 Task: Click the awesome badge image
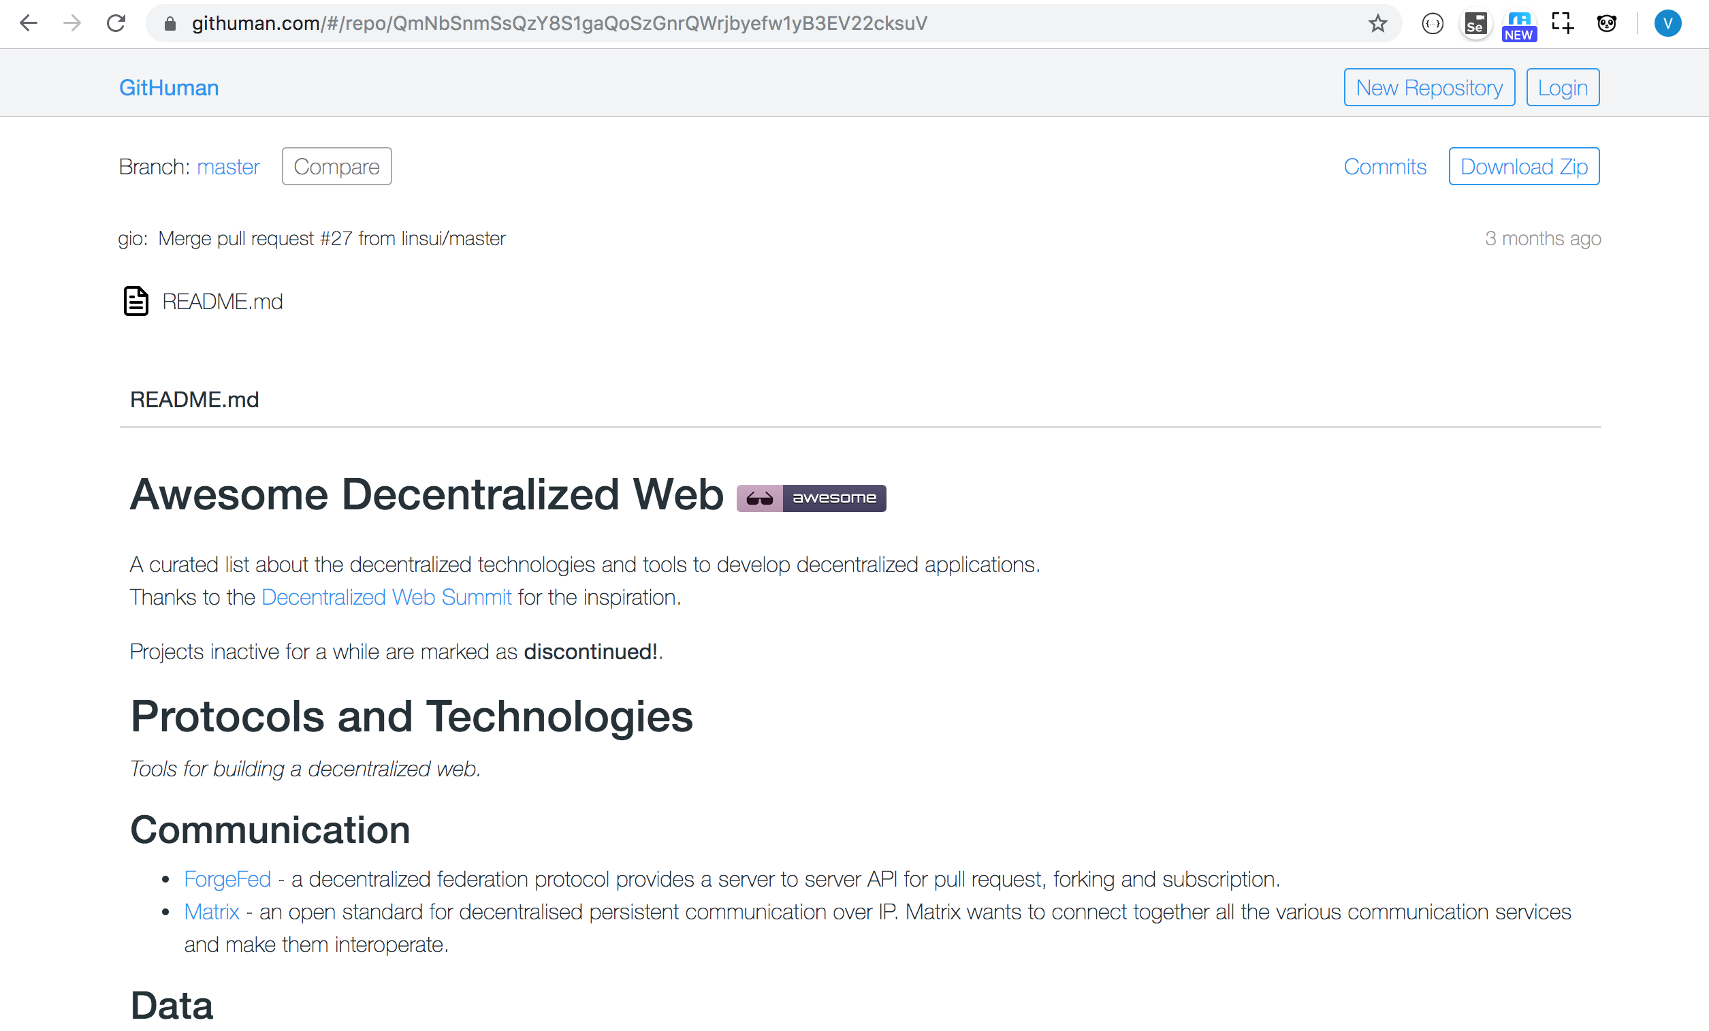point(811,498)
